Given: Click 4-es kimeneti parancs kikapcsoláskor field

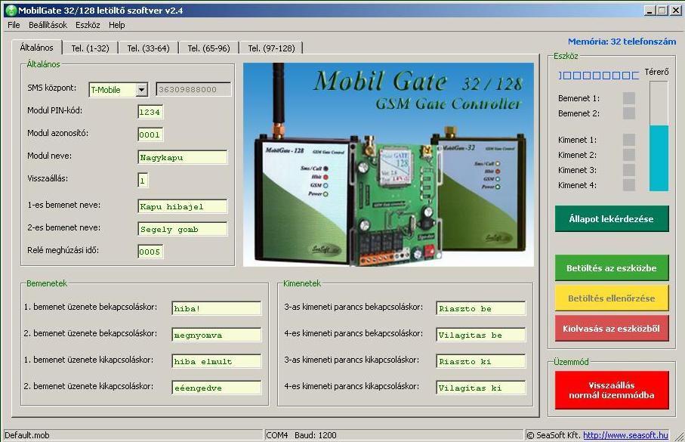Looking at the screenshot, I should pos(480,388).
